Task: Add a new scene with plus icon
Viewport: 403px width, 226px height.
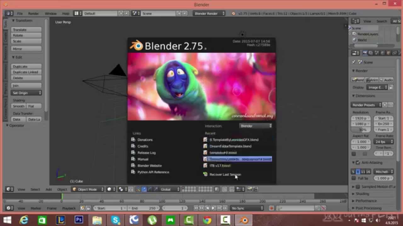Action: click(x=179, y=13)
